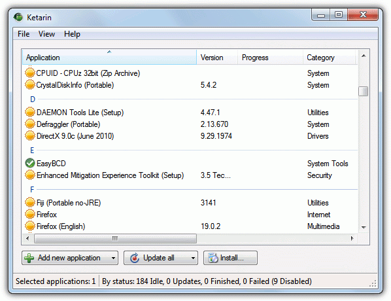Image resolution: width=391 pixels, height=301 pixels.
Task: Click the Multimedia category cell
Action: click(324, 226)
